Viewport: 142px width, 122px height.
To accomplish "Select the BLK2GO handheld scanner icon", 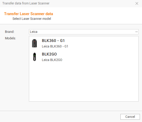I will pyautogui.click(x=35, y=57).
